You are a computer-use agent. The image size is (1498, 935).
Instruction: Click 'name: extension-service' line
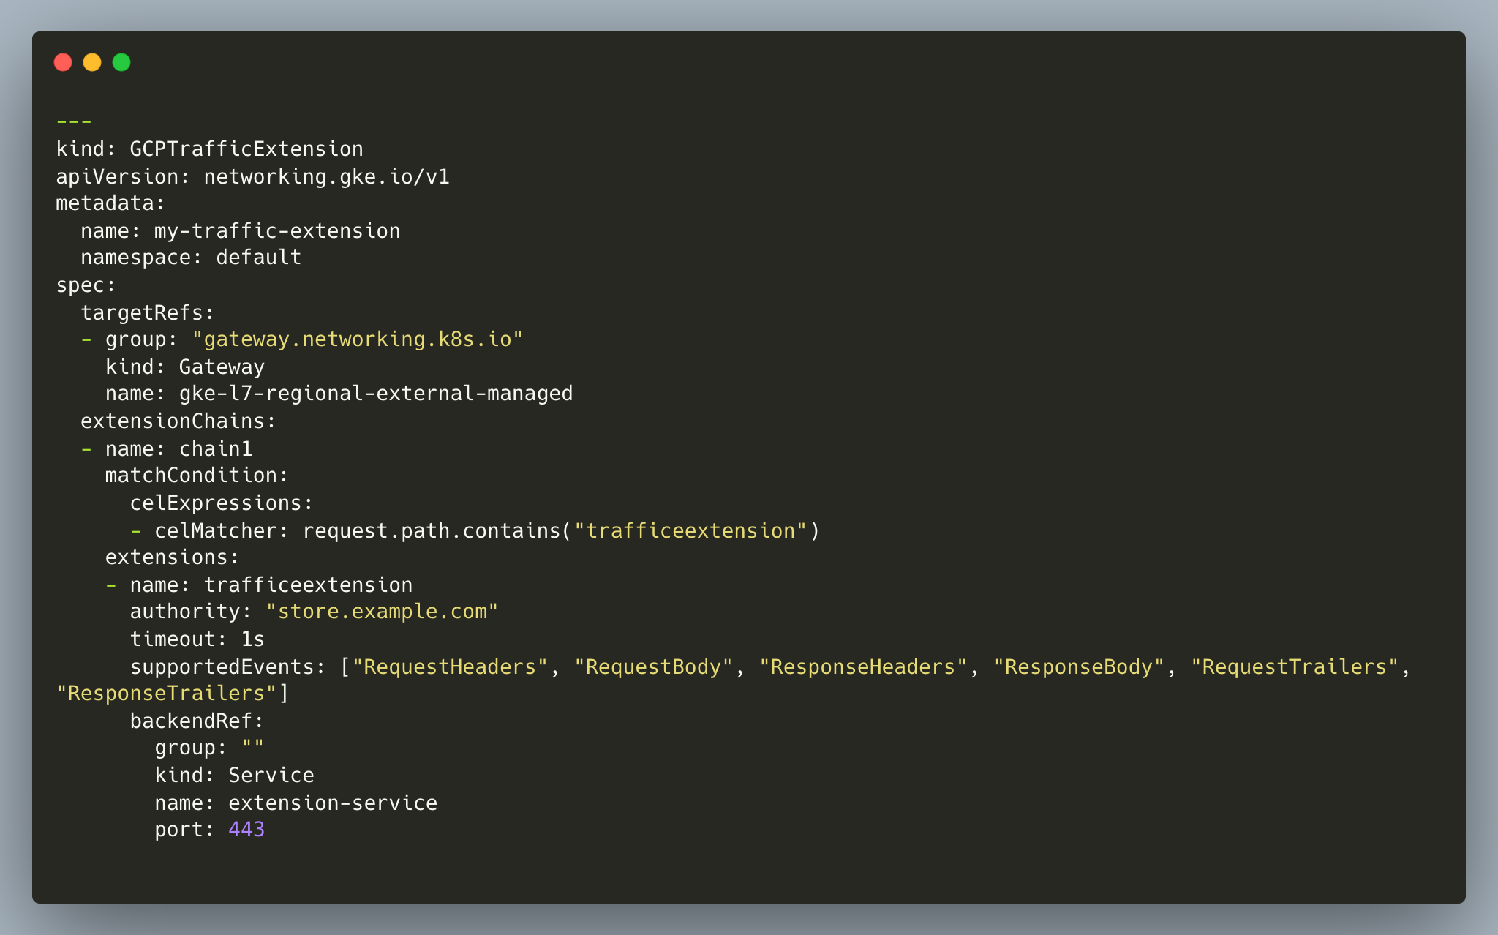coord(296,803)
